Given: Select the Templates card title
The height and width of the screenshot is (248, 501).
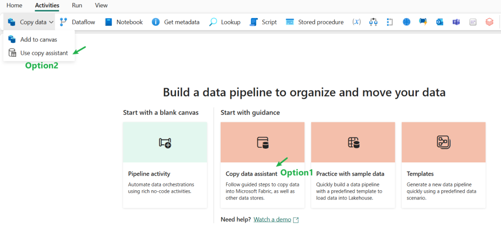Looking at the screenshot, I should (x=420, y=174).
